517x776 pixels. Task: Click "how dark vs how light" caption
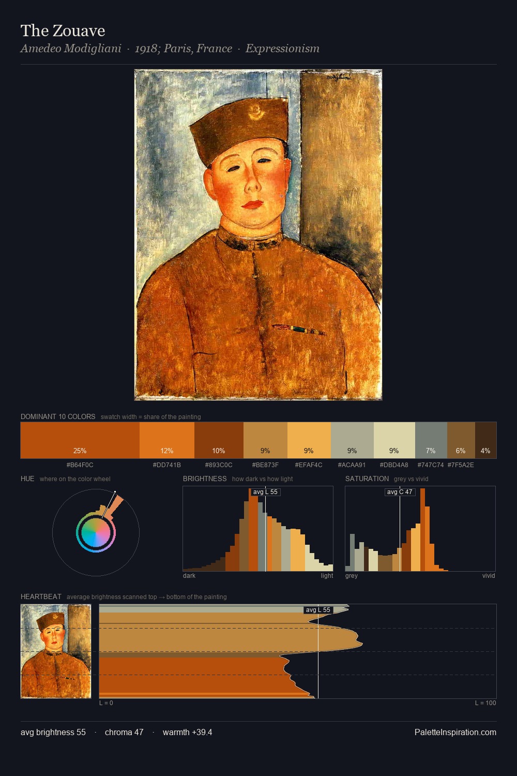263,479
